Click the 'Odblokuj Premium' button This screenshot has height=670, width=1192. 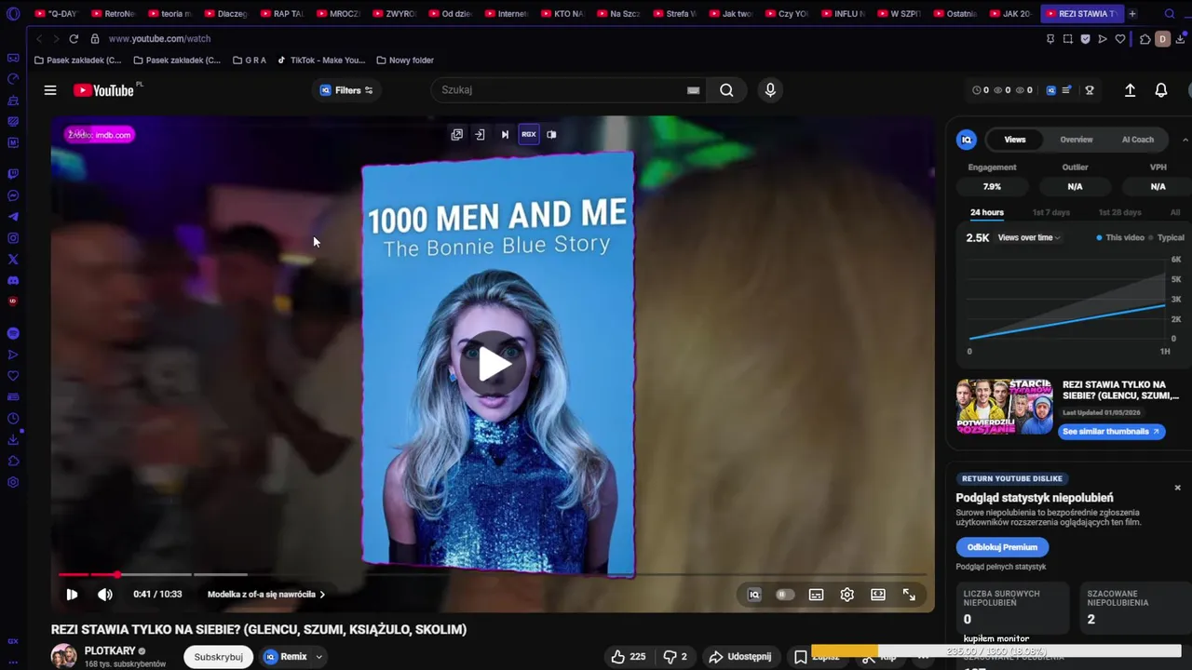point(1002,547)
